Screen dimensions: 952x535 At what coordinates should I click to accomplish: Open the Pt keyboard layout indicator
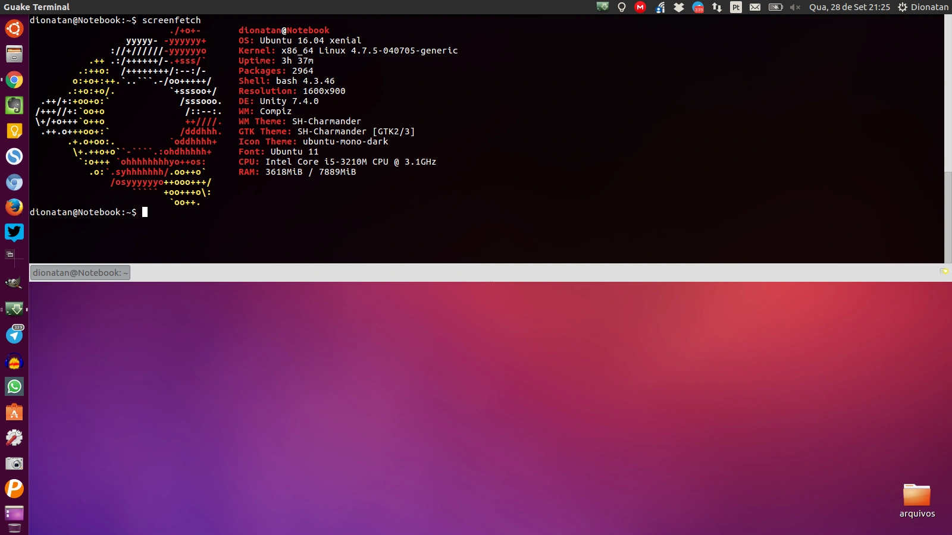736,7
